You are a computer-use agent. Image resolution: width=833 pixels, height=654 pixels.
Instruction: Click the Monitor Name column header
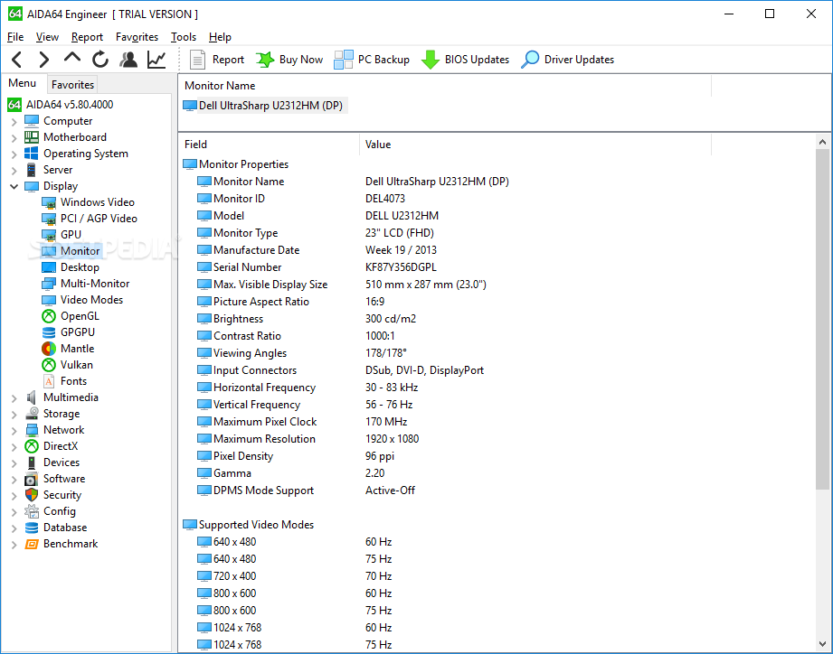coord(445,86)
